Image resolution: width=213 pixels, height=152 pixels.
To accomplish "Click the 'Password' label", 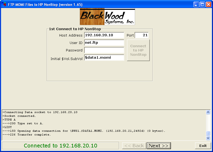I will [x=74, y=50].
